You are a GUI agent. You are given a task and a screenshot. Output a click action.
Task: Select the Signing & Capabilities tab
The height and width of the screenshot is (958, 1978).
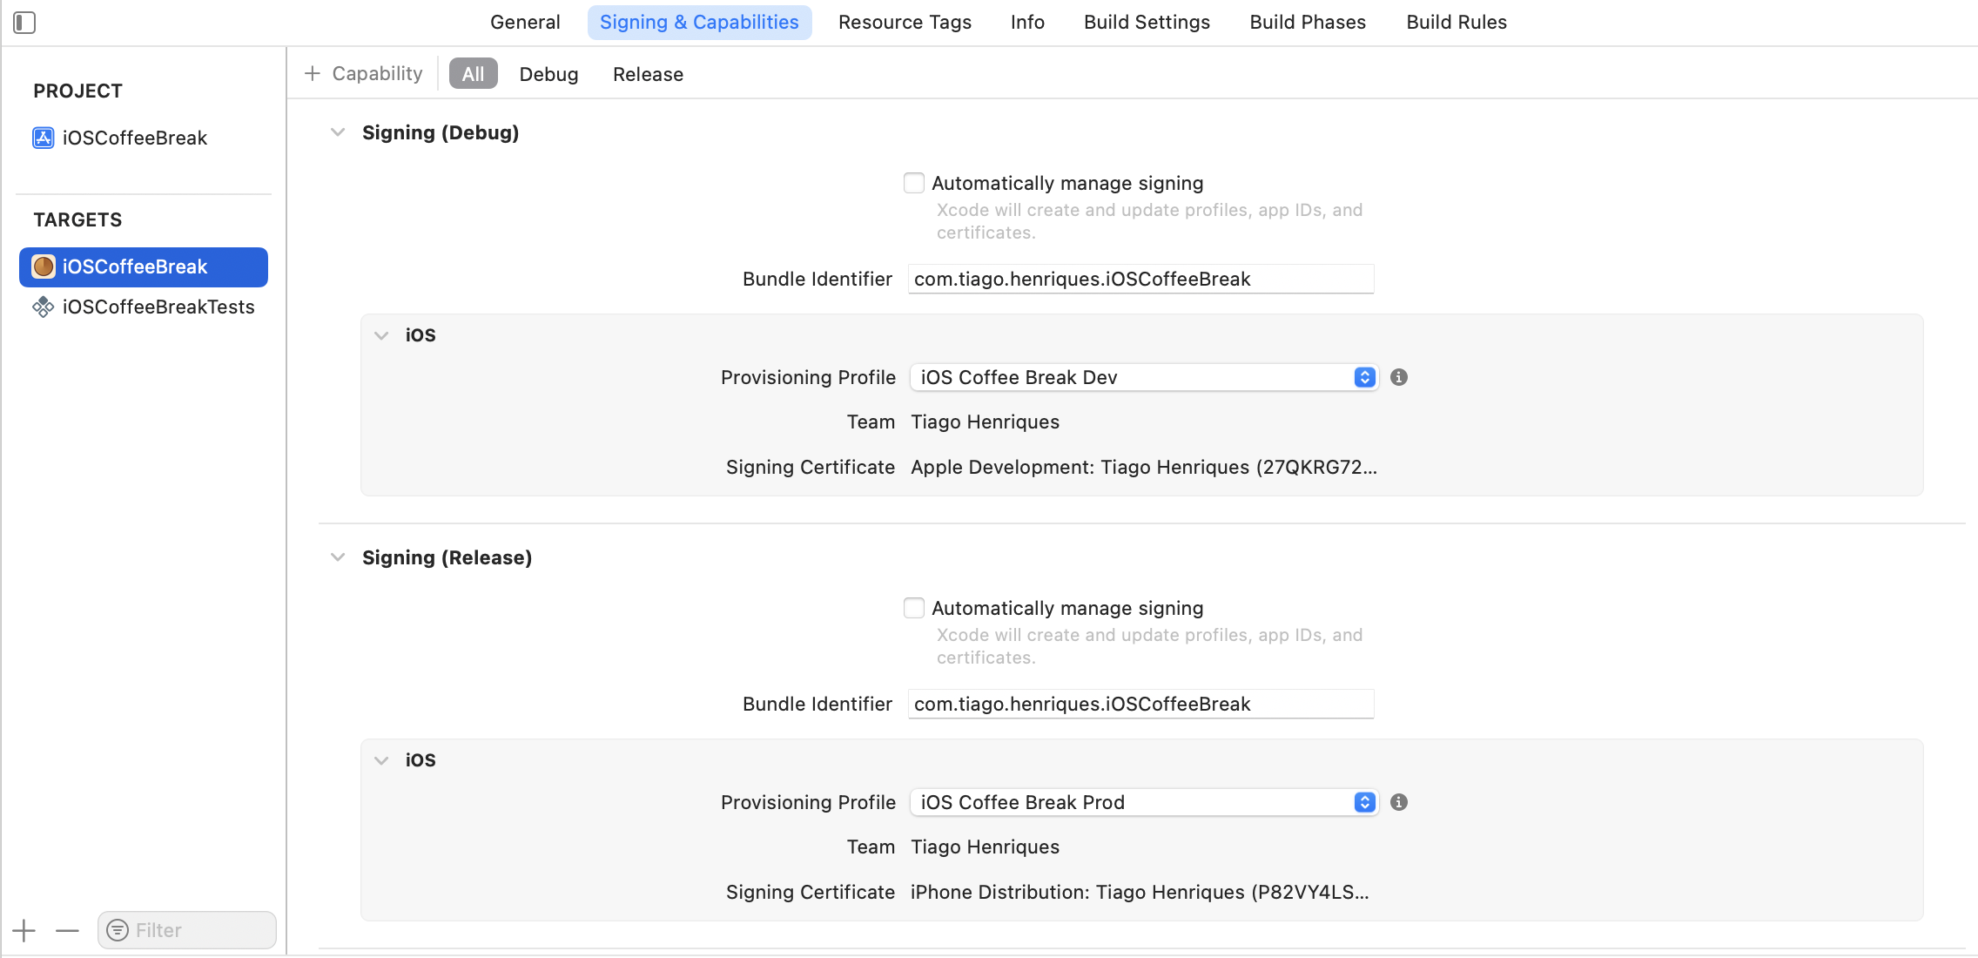(x=699, y=23)
